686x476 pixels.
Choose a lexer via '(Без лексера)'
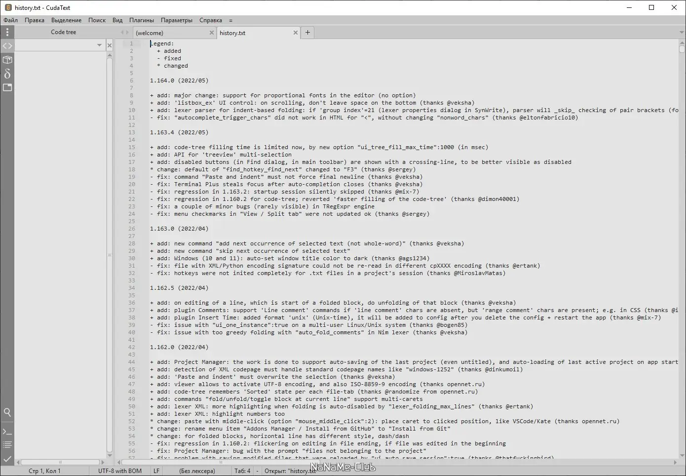tap(197, 471)
